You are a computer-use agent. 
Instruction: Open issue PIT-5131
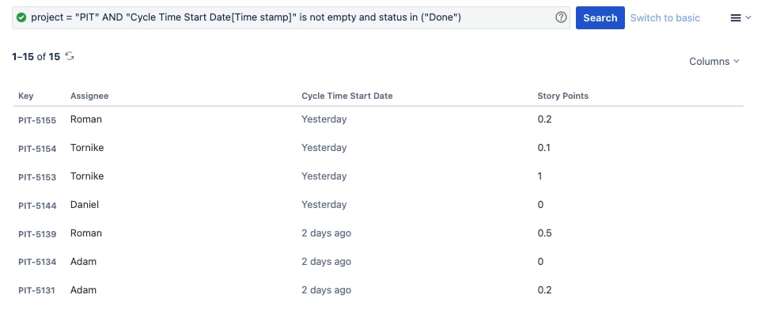tap(36, 290)
